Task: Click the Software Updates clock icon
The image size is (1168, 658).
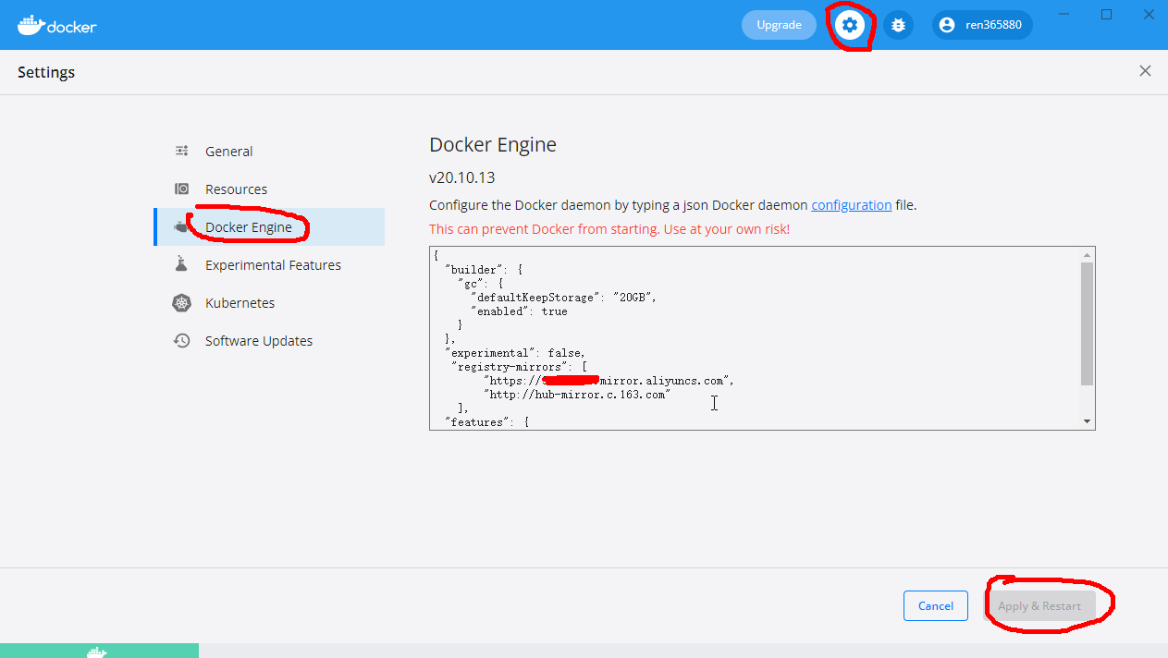Action: [x=182, y=340]
